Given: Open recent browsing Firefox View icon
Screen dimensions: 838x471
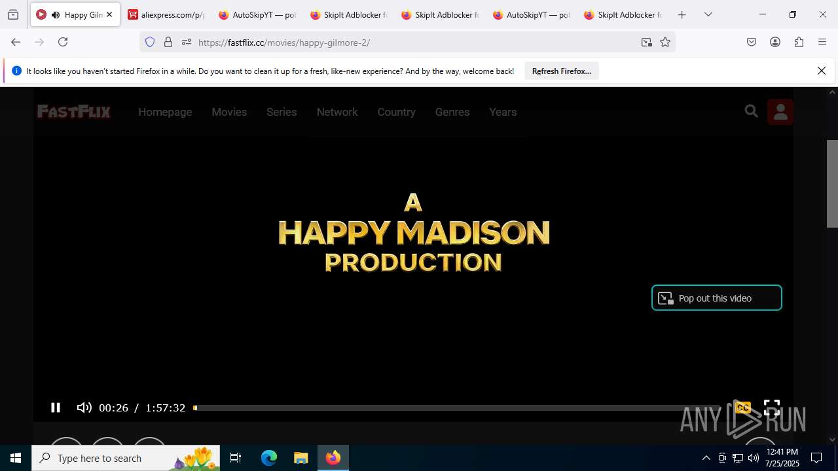Looking at the screenshot, I should [x=13, y=14].
